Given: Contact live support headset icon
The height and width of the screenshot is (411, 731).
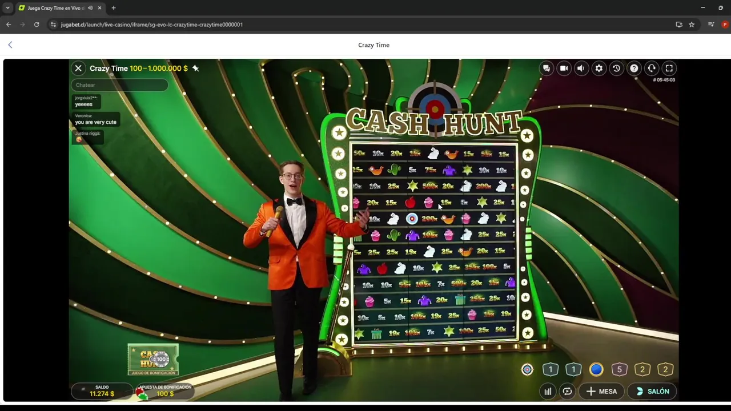Looking at the screenshot, I should click(652, 68).
